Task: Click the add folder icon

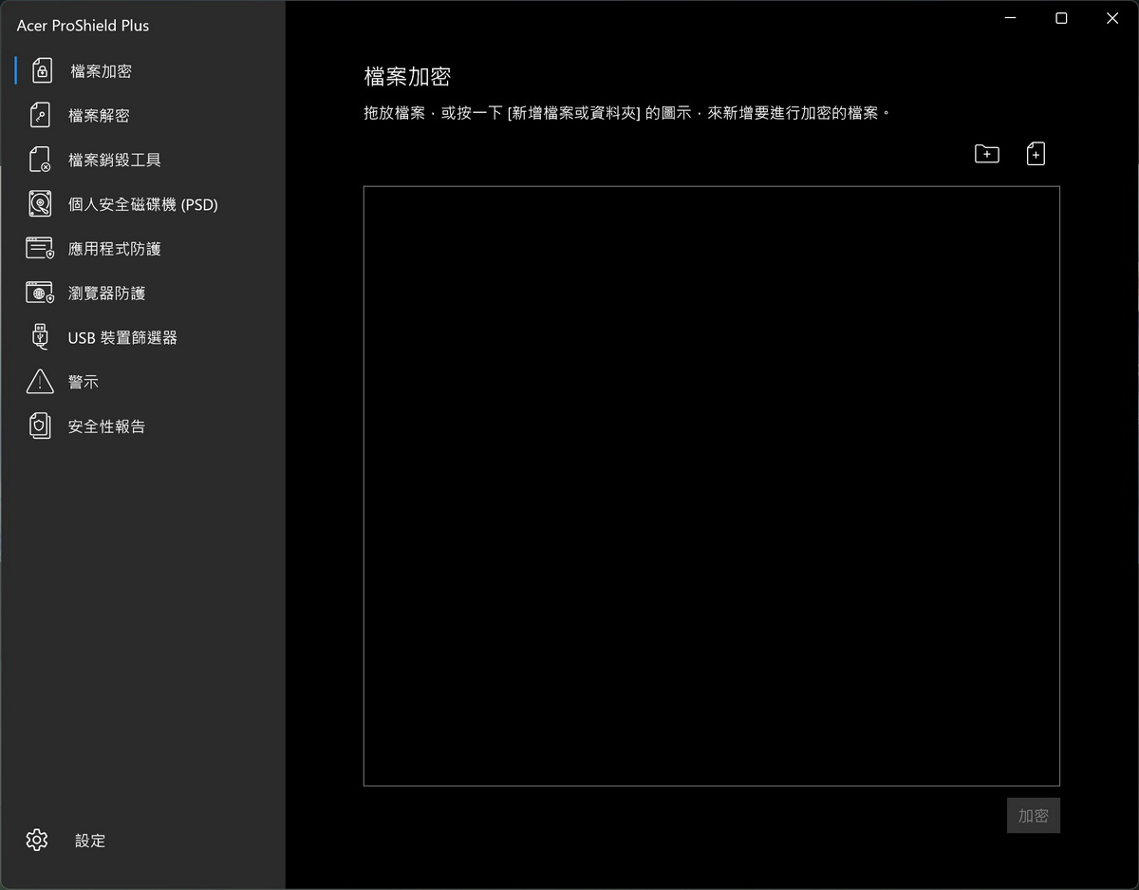Action: [x=987, y=154]
